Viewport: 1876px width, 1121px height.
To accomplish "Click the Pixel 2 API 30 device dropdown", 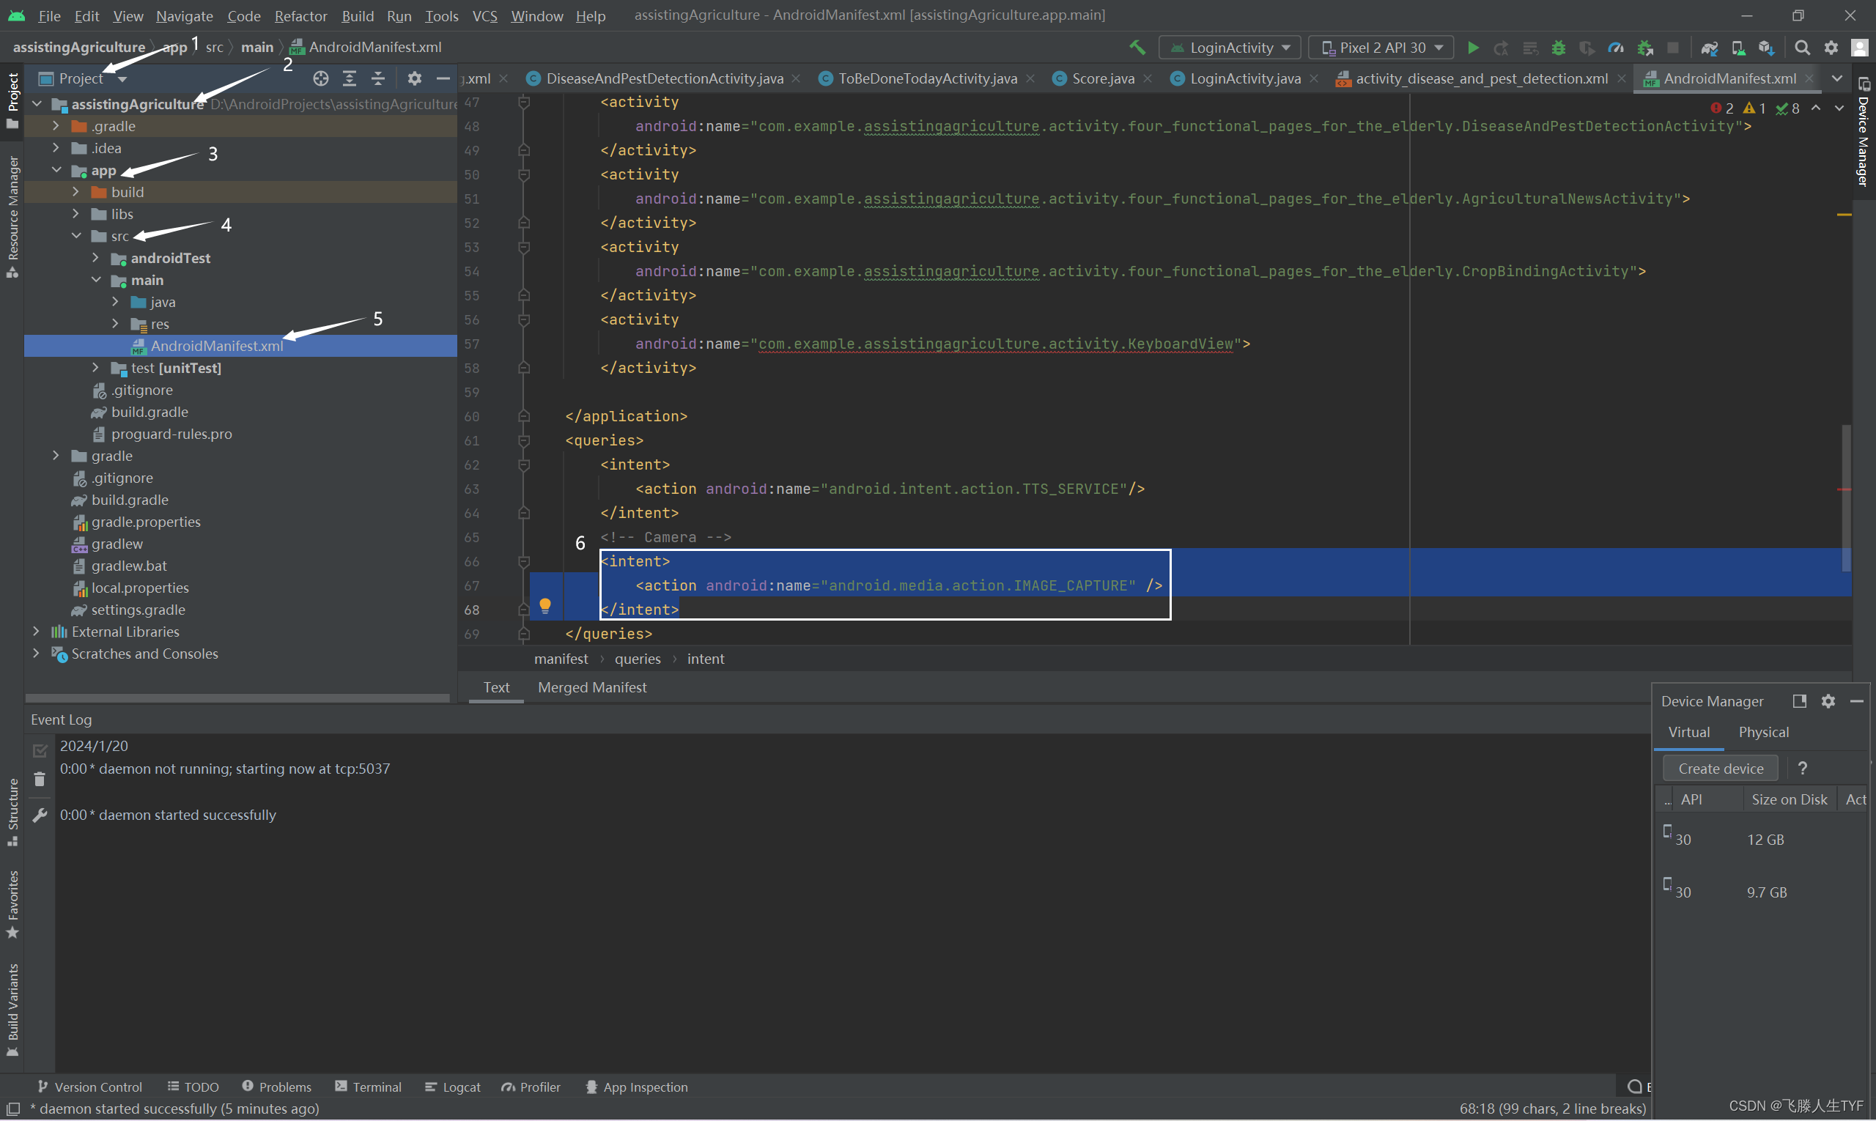I will pos(1381,47).
